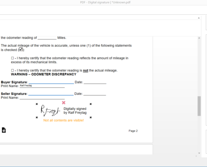Select the top-left signature resize handle
Viewport: 207px width, 167px height.
[x=37, y=104]
